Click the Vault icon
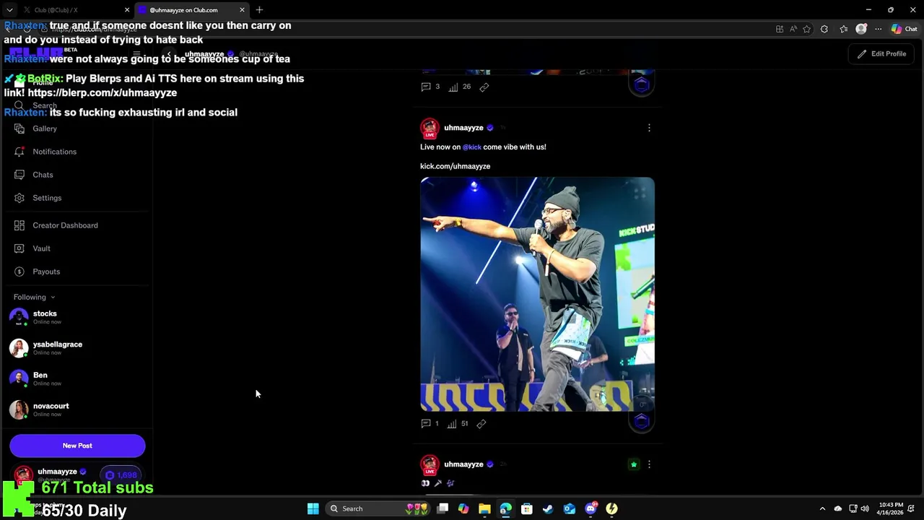Viewport: 924px width, 520px height. tap(19, 248)
